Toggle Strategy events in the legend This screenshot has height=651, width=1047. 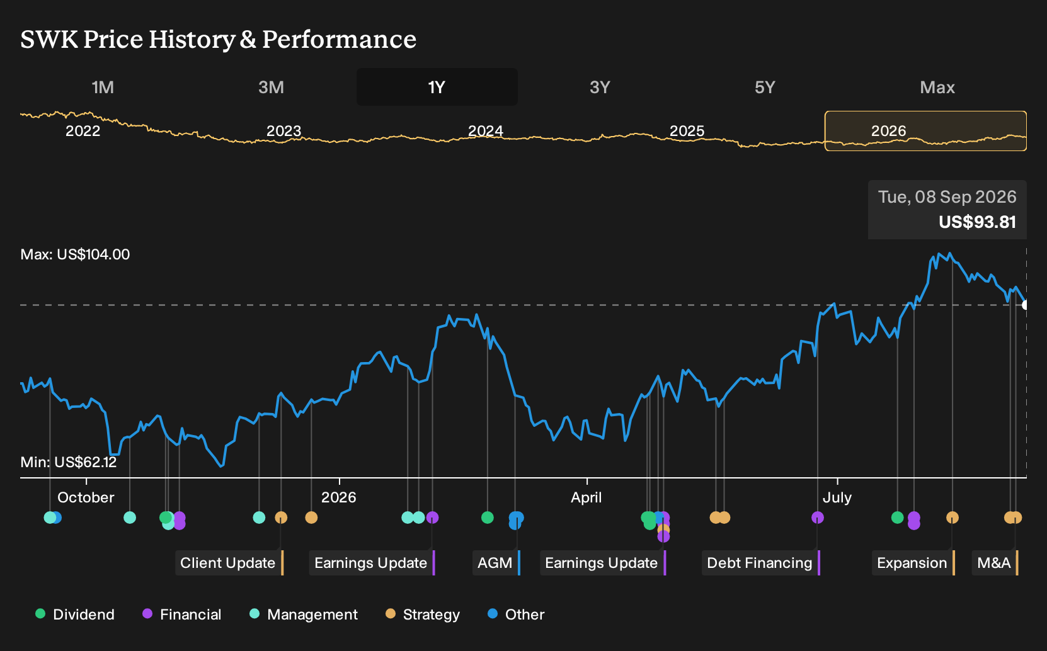[x=423, y=614]
